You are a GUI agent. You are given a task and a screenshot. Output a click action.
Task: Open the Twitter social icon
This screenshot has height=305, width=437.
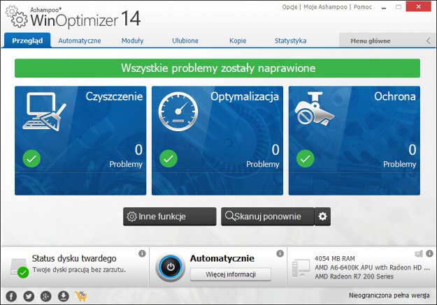coord(29,296)
